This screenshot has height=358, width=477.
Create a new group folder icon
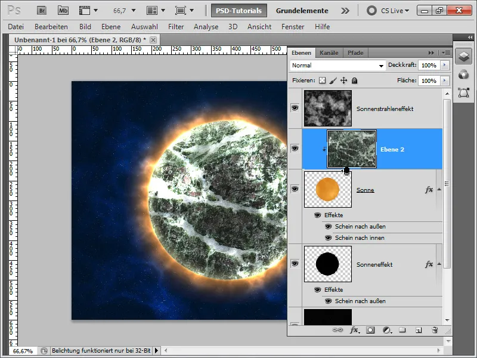click(x=402, y=330)
